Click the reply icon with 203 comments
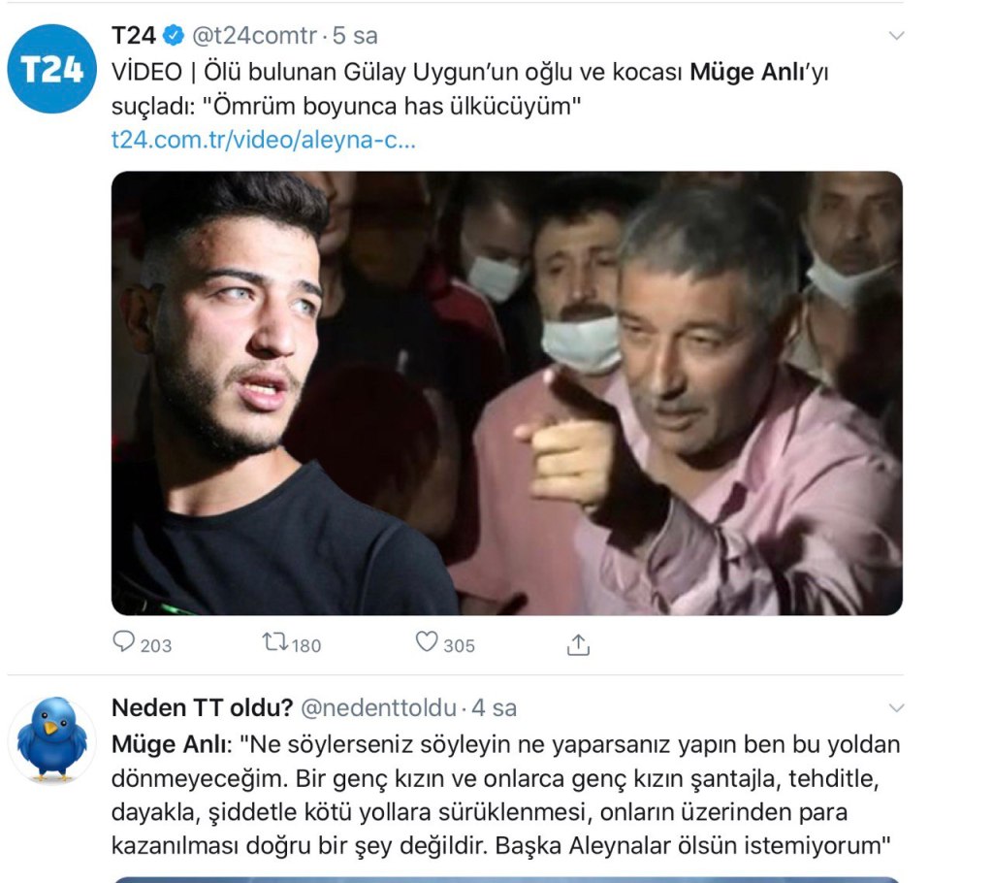This screenshot has width=993, height=883. (x=123, y=642)
